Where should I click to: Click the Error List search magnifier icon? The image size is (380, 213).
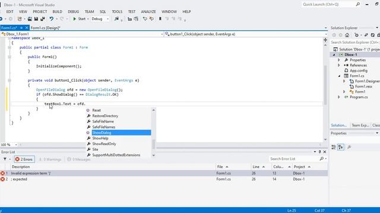[321, 159]
